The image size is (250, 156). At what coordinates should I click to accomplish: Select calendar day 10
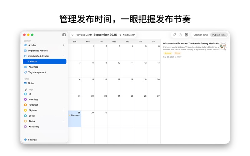114,69
